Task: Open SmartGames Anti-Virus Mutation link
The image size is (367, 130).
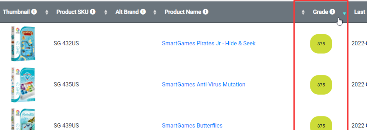Action: click(x=204, y=84)
